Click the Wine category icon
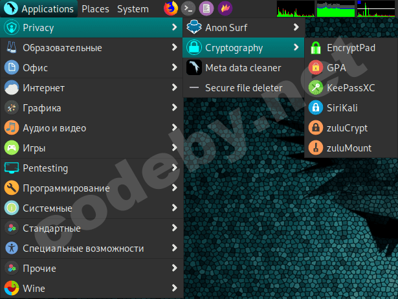The height and width of the screenshot is (299, 398). coord(12,288)
